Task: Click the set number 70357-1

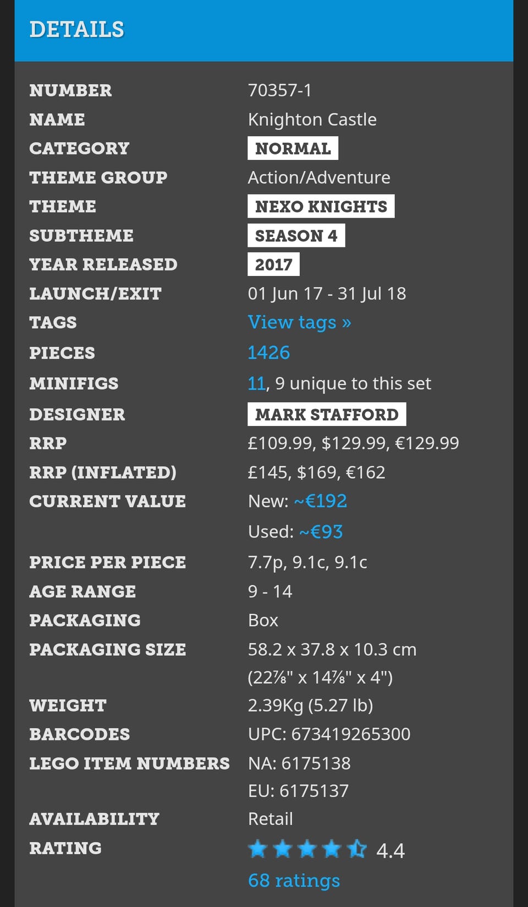Action: 279,90
